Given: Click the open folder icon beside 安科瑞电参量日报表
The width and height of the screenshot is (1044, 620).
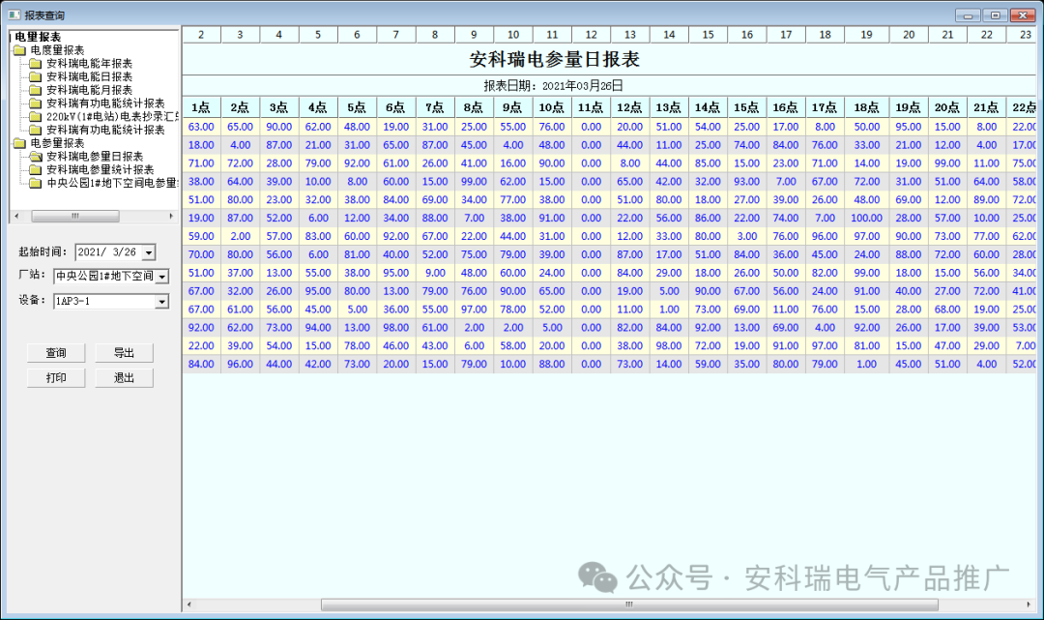Looking at the screenshot, I should pyautogui.click(x=35, y=155).
